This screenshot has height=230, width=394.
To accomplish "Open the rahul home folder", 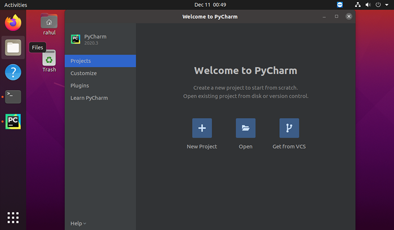I will point(49,24).
